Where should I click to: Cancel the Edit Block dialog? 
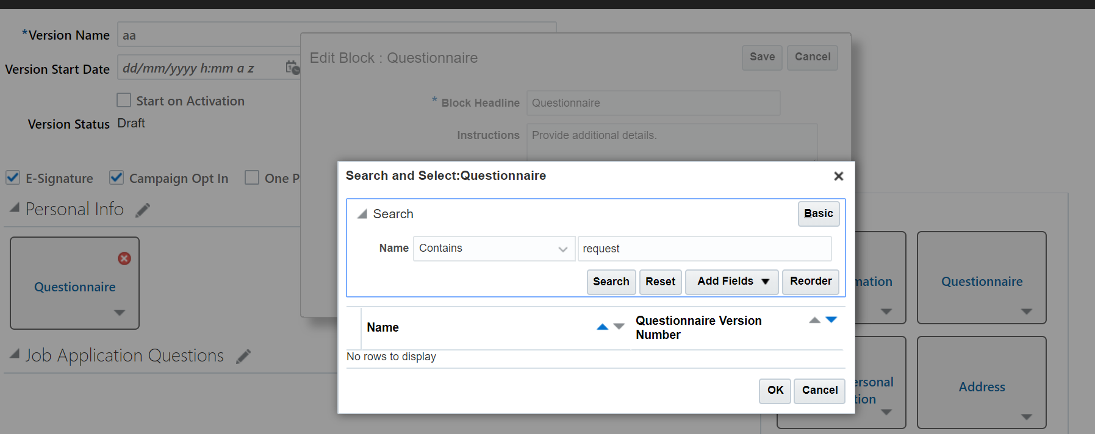pyautogui.click(x=813, y=57)
